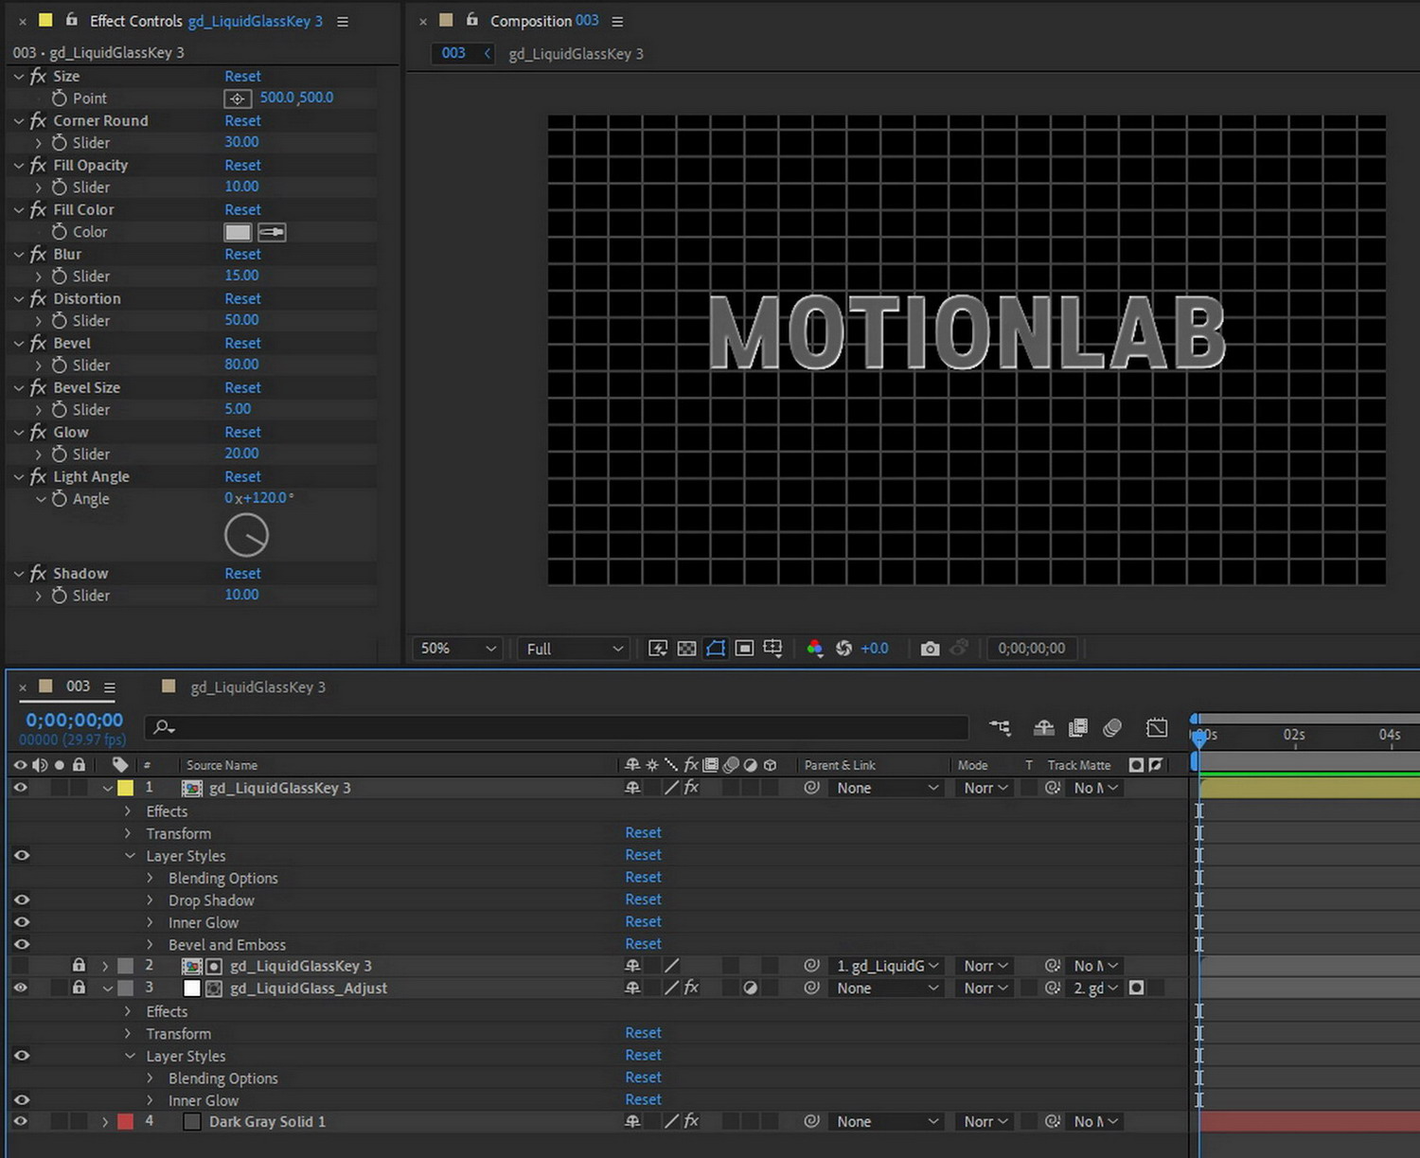This screenshot has width=1420, height=1158.
Task: Click the stopwatch for Light Angle
Action: (60, 499)
